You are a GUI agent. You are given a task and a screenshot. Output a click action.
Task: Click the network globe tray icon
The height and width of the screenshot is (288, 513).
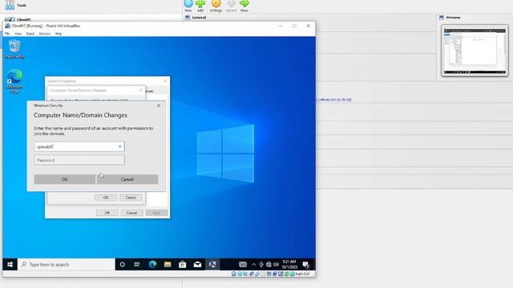269,265
